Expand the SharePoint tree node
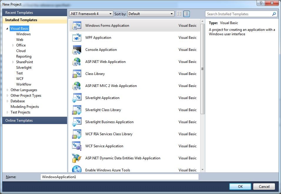This screenshot has height=194, width=281. click(13, 62)
